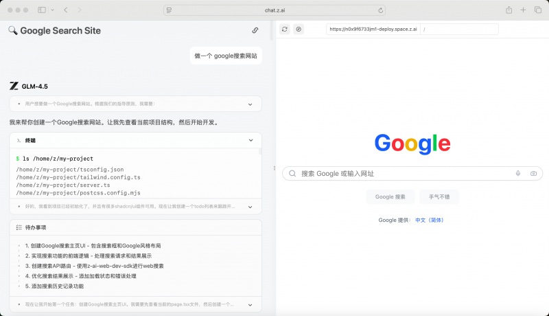This screenshot has width=549, height=316.
Task: Click the colorful Google logo
Action: coord(412,144)
